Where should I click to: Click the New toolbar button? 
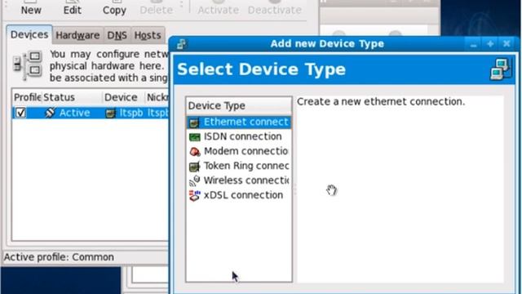(31, 8)
